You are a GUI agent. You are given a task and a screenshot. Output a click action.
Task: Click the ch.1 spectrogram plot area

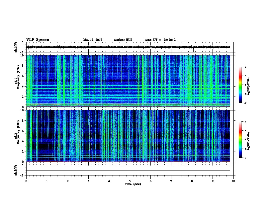coord(128,81)
